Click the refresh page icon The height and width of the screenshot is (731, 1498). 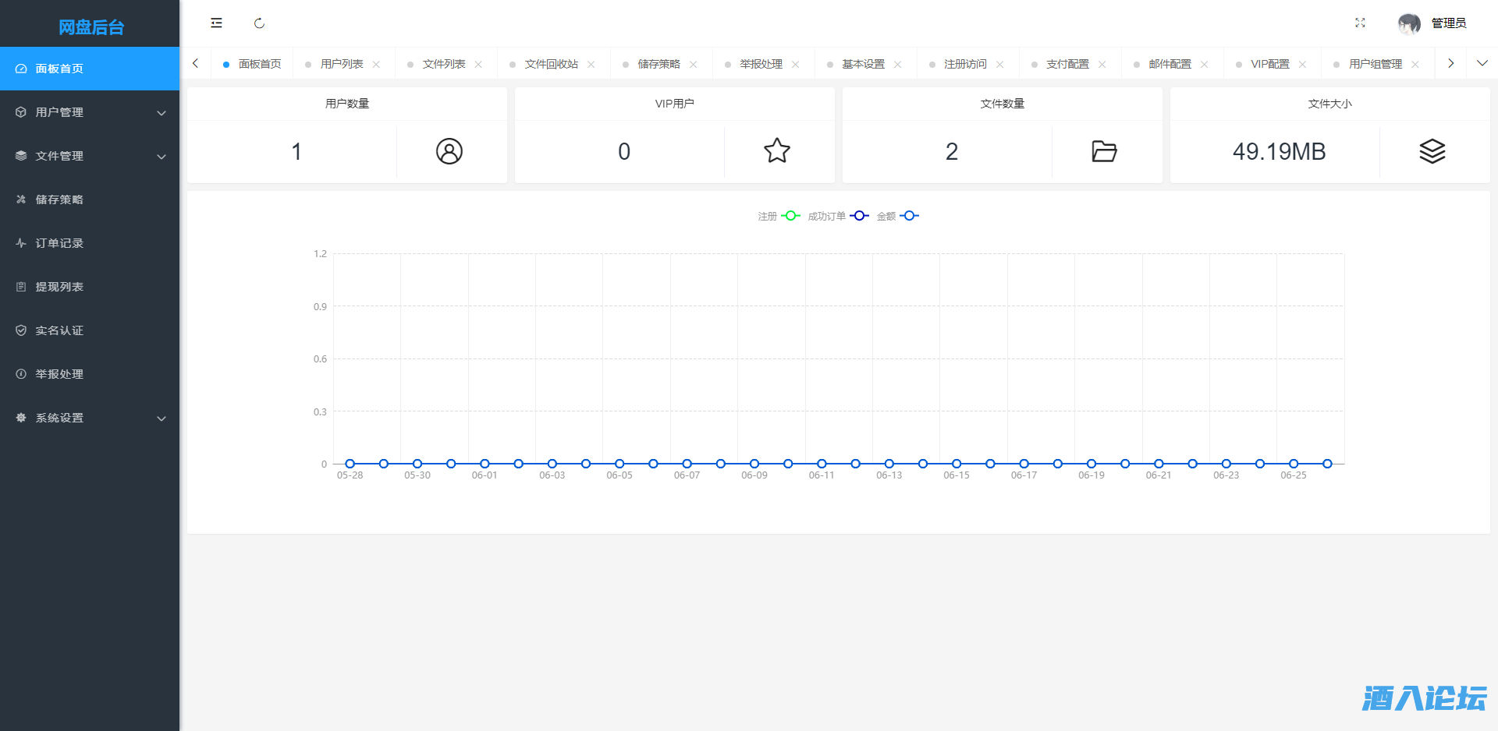pos(259,23)
